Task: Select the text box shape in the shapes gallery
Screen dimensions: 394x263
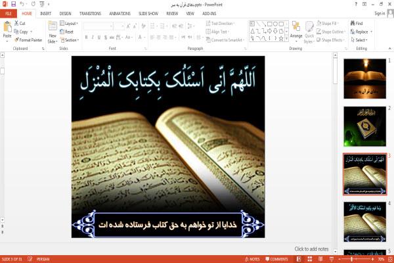Action: [252, 24]
